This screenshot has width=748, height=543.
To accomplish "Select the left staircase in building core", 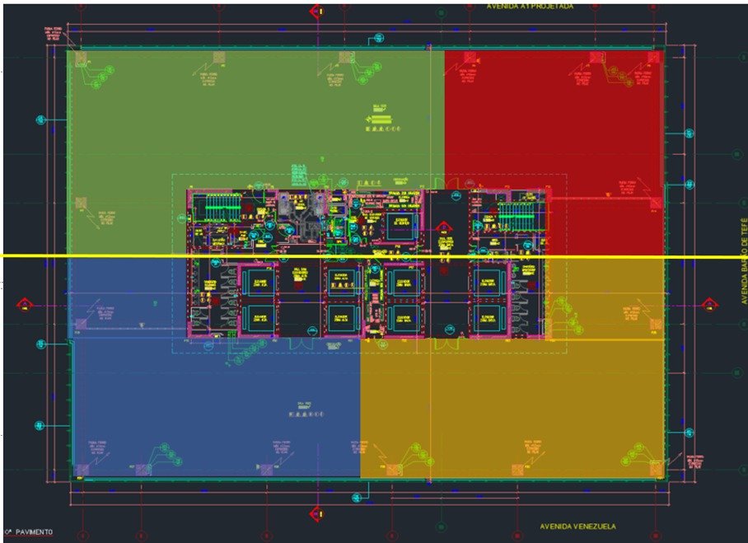I will coord(220,208).
